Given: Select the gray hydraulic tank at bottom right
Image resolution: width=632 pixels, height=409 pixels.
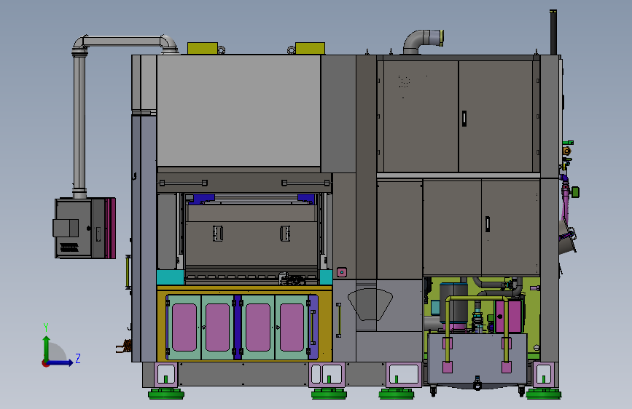Looking at the screenshot, I should click(x=477, y=358).
